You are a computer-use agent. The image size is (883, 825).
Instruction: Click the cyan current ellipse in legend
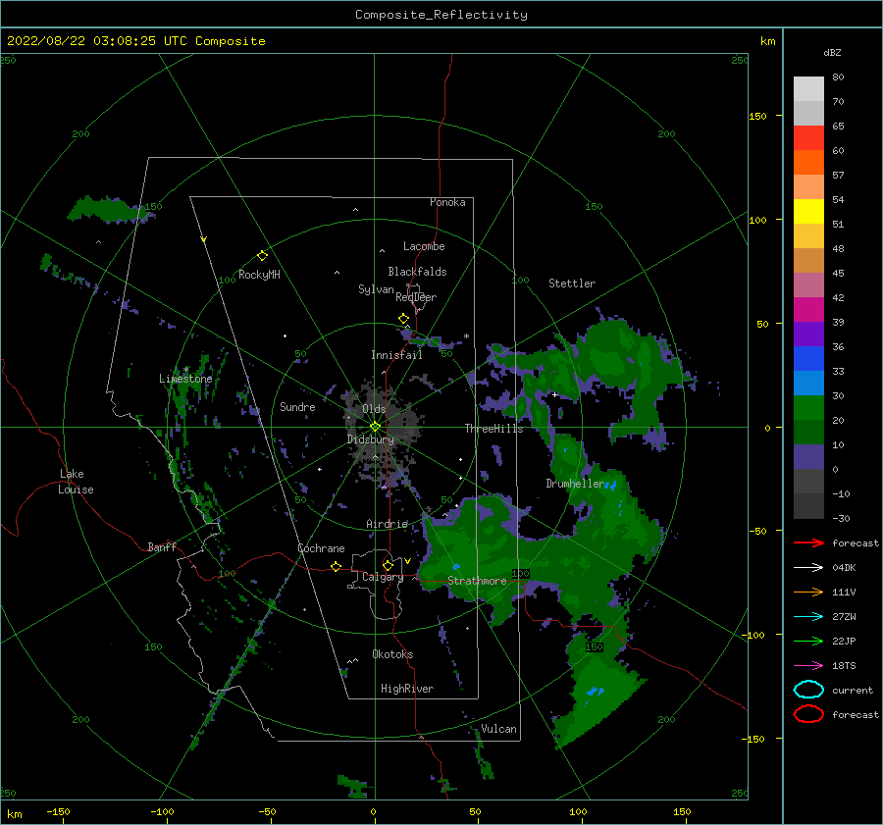808,690
